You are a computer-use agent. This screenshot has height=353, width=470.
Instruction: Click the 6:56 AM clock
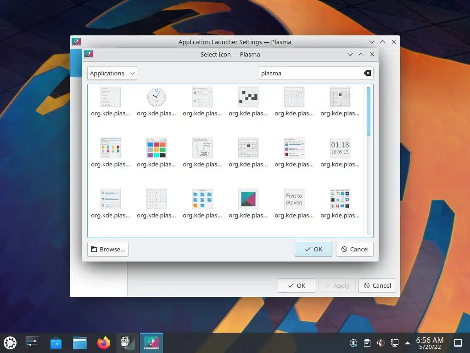pos(430,343)
